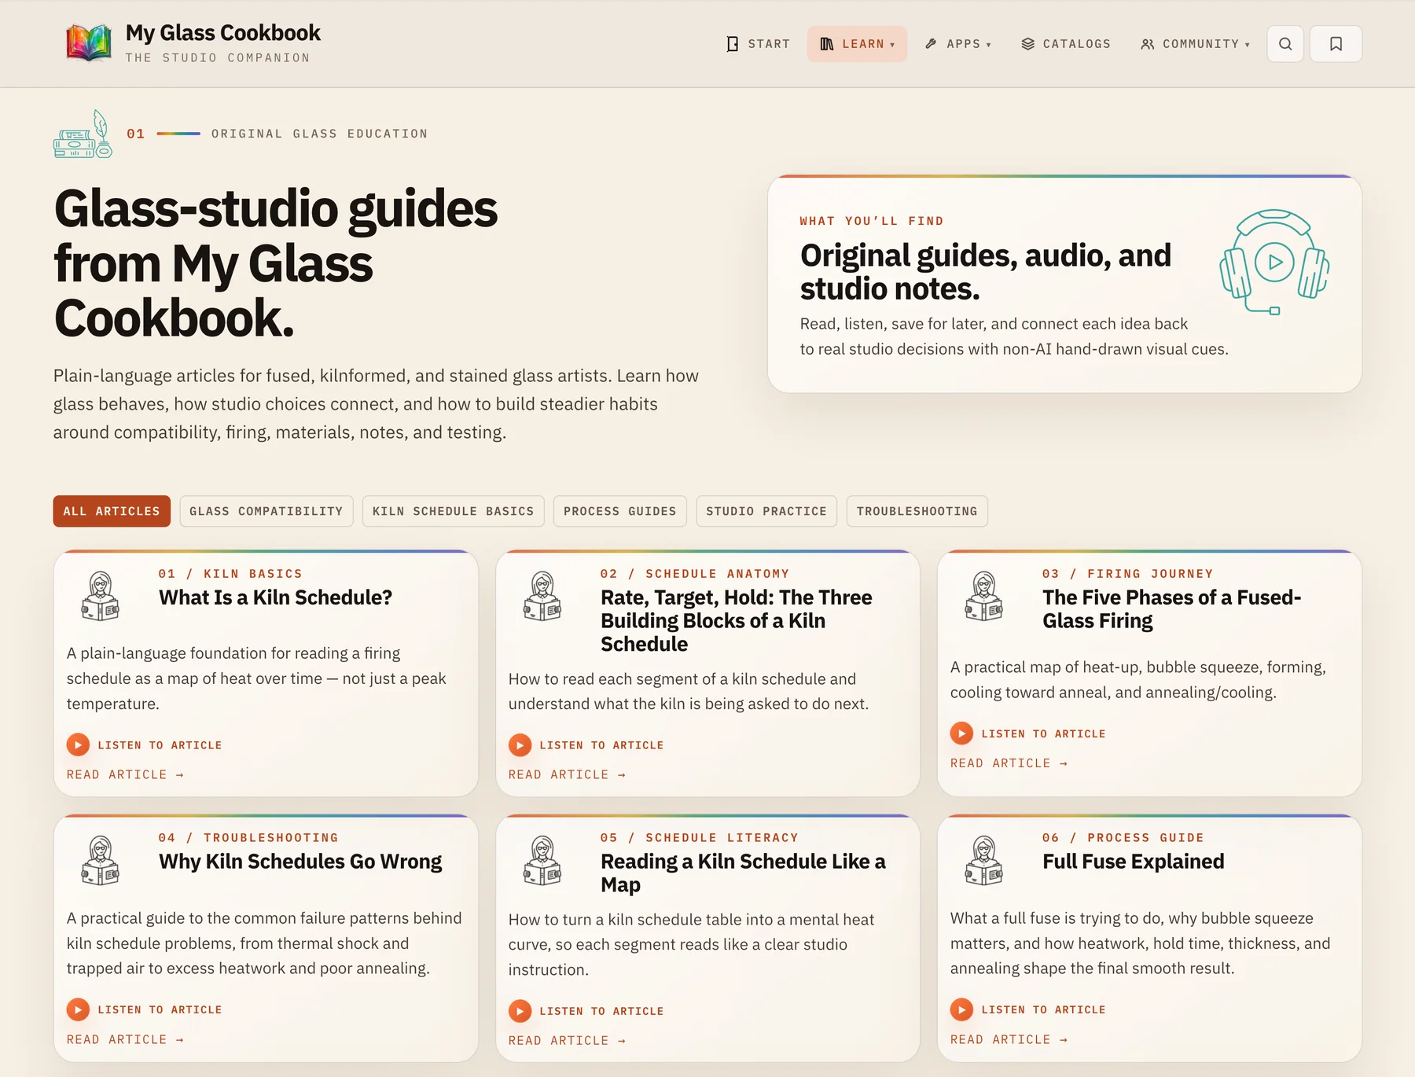
Task: Play audio for The Five Phases article
Action: point(961,733)
